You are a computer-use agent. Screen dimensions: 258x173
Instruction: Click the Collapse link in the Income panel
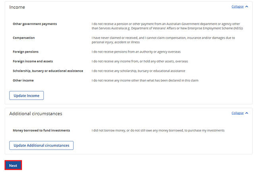coord(237,7)
